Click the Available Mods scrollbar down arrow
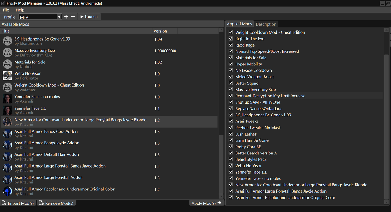This screenshot has height=212, width=391. tap(221, 197)
